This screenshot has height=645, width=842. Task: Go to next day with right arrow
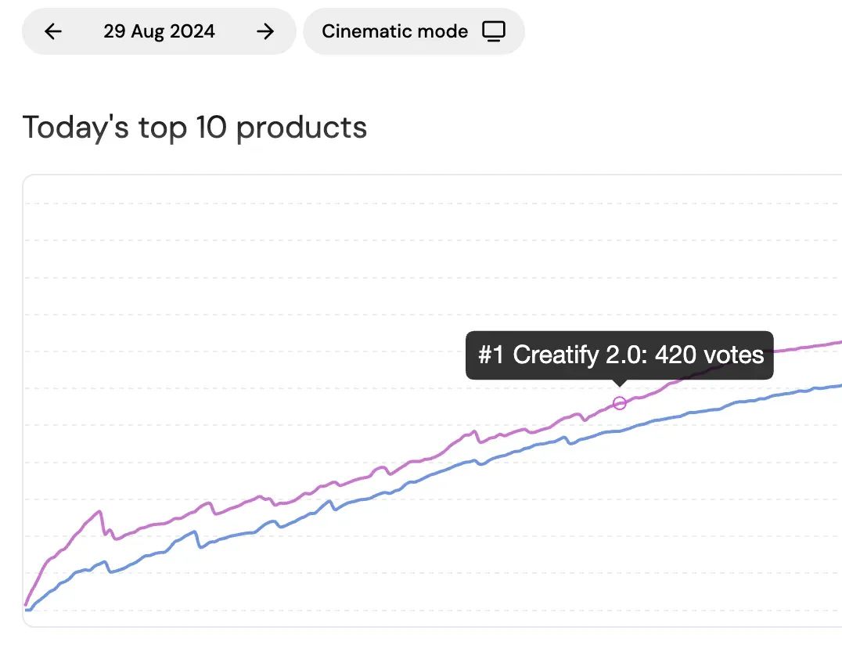coord(266,31)
